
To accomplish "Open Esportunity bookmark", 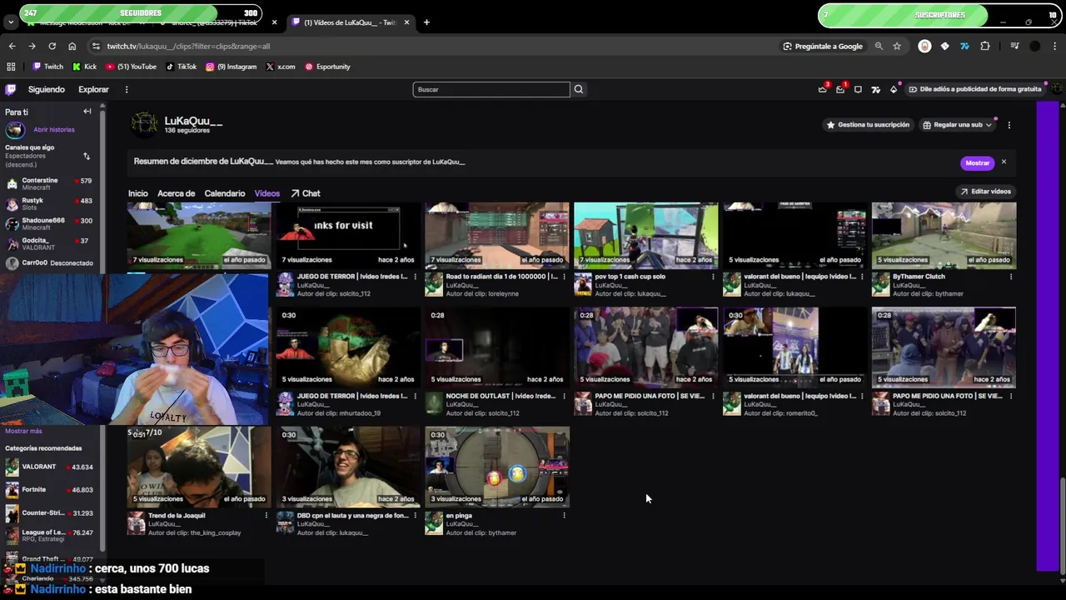I will coord(327,67).
